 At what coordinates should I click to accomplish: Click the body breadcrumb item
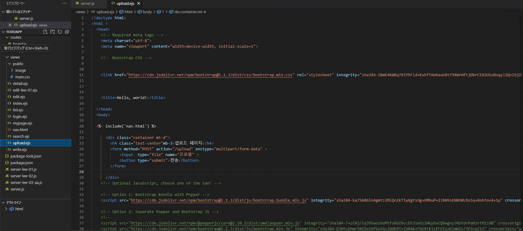click(x=147, y=12)
